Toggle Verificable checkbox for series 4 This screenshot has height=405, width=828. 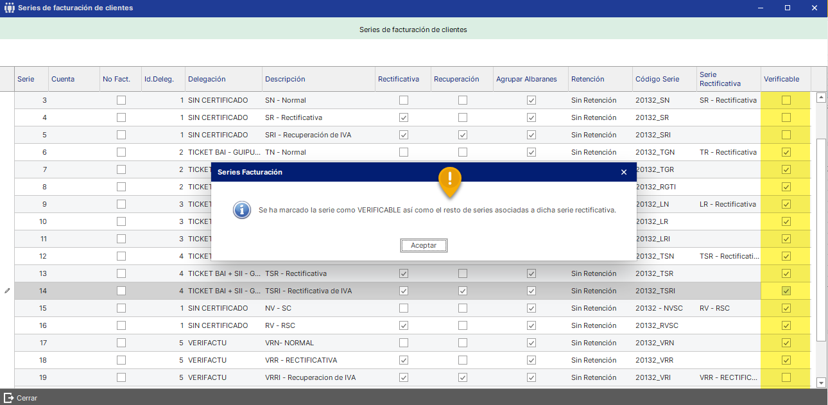786,117
